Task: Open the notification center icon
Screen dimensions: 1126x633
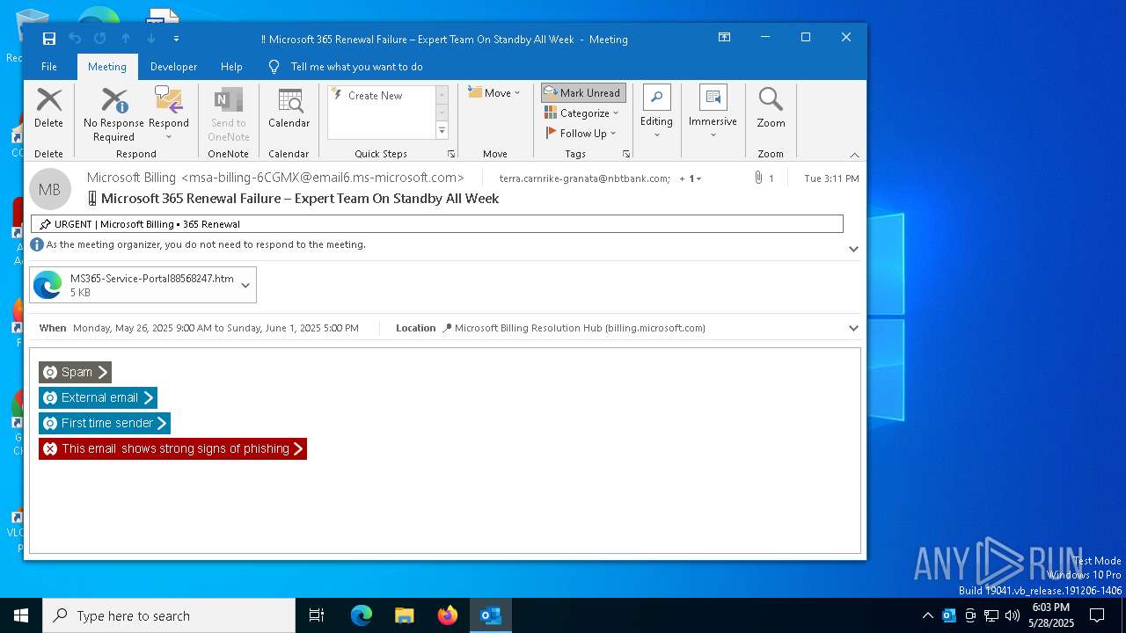Action: pos(1097,615)
